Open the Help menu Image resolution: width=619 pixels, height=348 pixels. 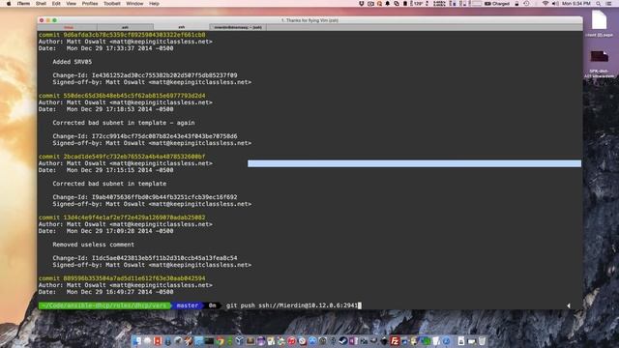154,4
